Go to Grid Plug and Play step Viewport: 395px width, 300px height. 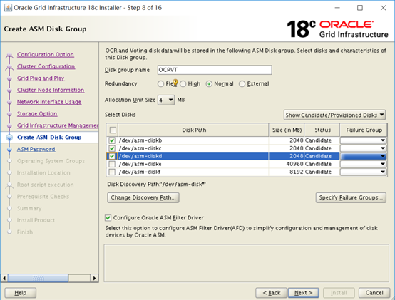pos(41,78)
